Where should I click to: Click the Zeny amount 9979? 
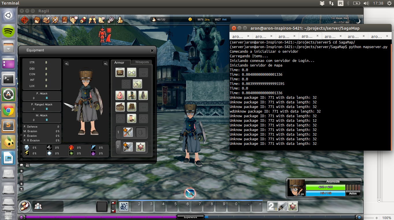point(200,20)
